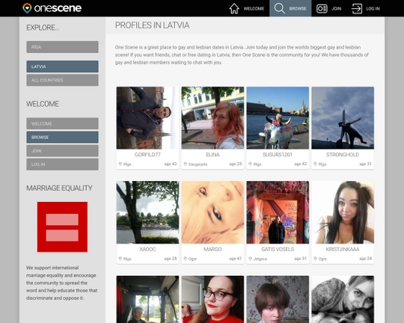Open KRISTJINKAAA's profile photo
Viewport: 404px width, 323px height.
[343, 212]
